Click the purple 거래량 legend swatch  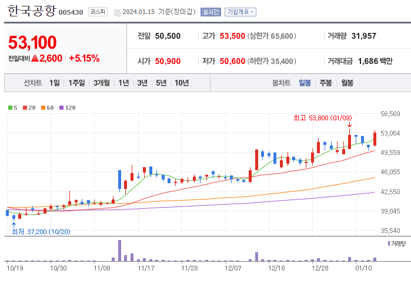tap(389, 243)
